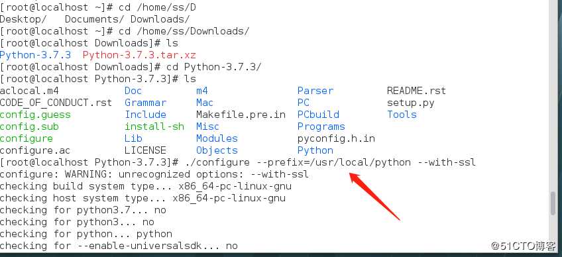
Task: Click the aclocal.m4 file name
Action: tap(29, 91)
